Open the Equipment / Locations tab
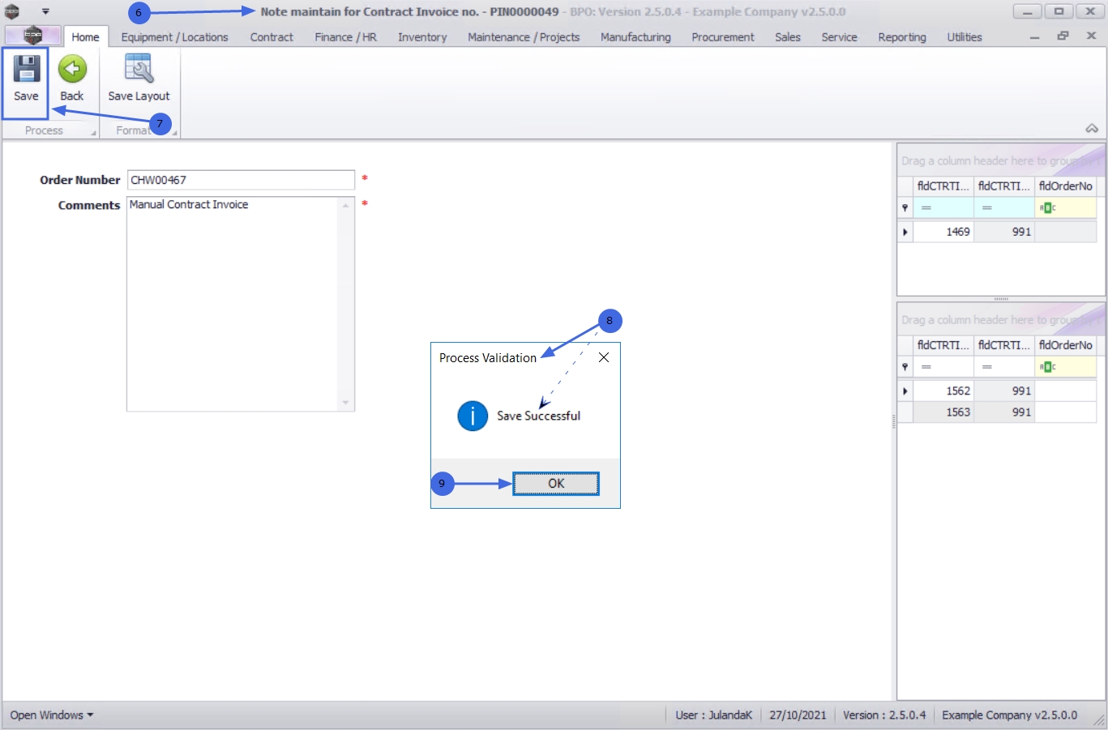 174,37
